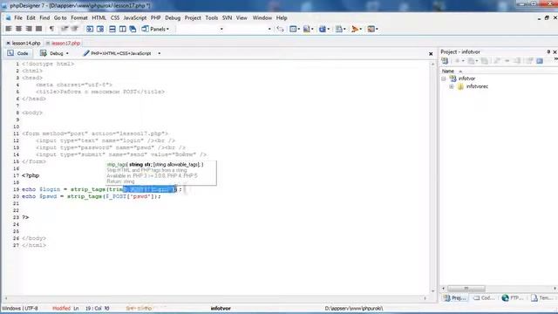Open the Debug menu in menu bar
The height and width of the screenshot is (314, 558).
coord(173,17)
